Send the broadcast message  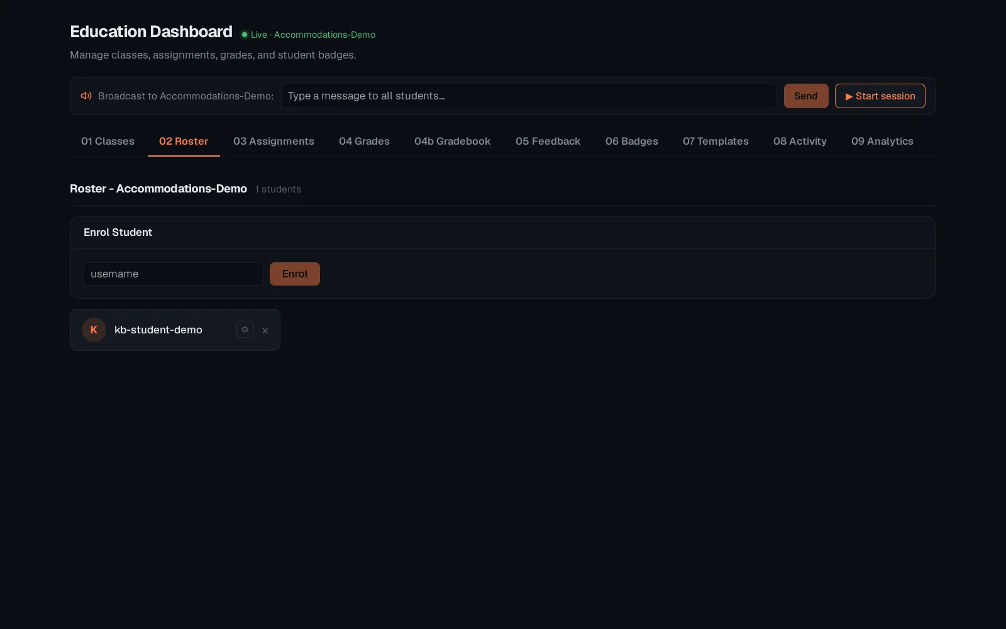[805, 96]
